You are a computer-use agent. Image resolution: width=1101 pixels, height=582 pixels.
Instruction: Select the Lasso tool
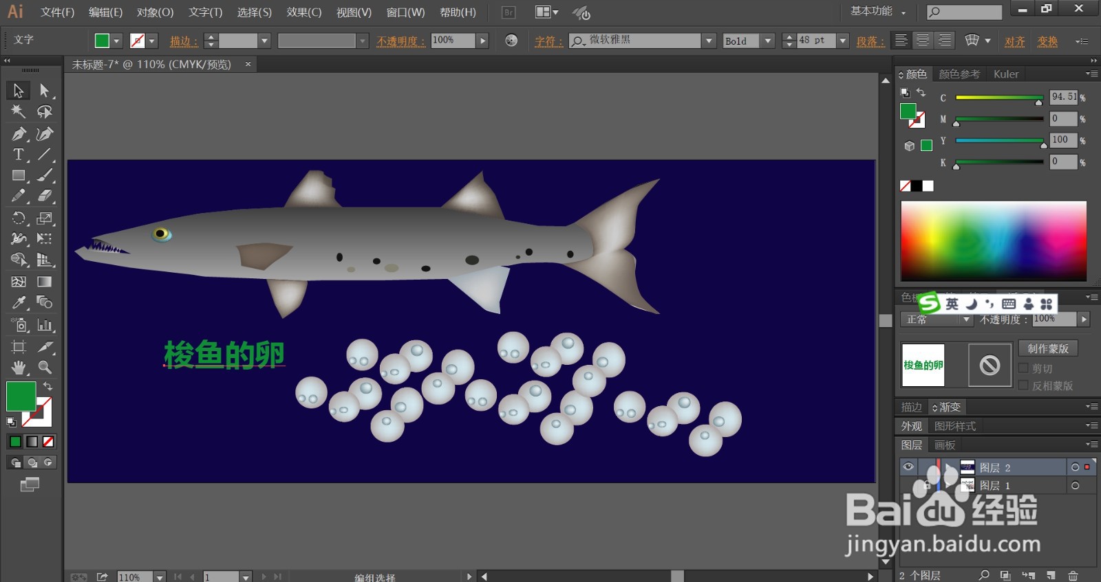pyautogui.click(x=45, y=111)
